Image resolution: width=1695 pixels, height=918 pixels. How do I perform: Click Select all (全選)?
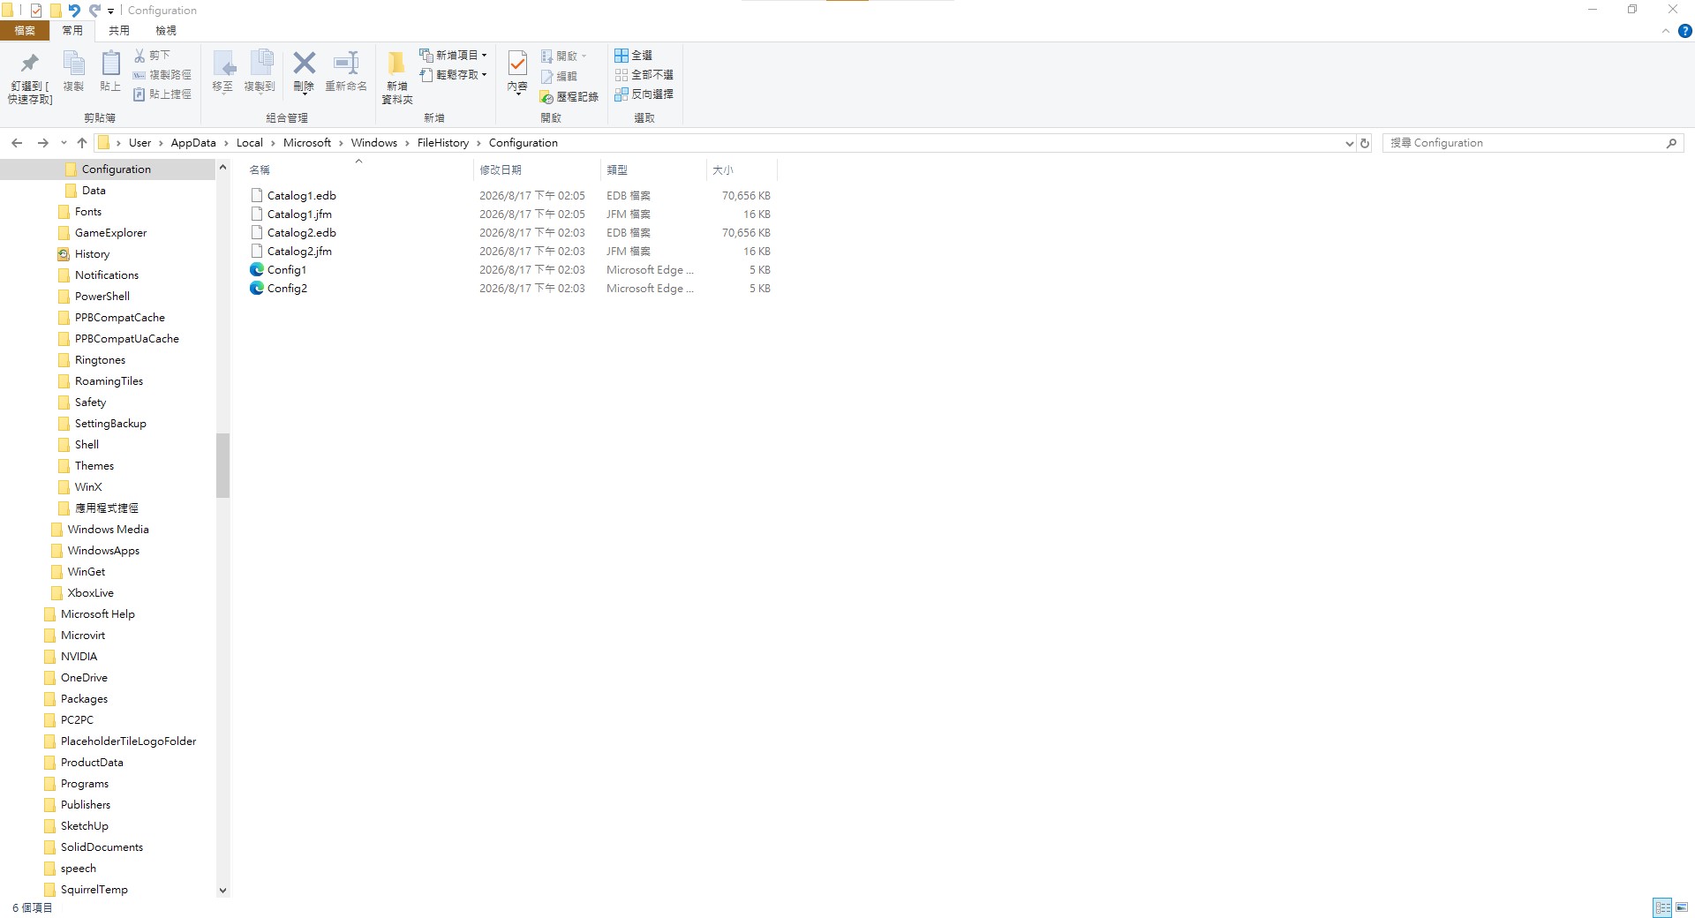[x=634, y=55]
